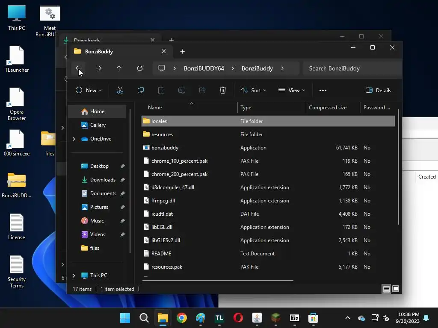Click the PC icon in address bar
The width and height of the screenshot is (438, 328).
coord(162,68)
